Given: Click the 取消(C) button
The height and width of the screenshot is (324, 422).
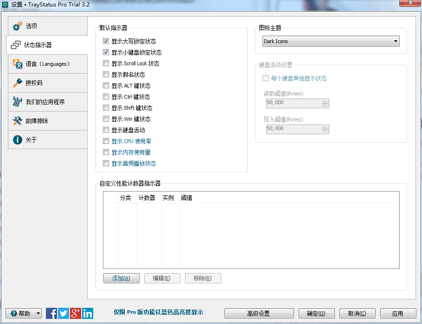Looking at the screenshot, I should [x=358, y=313].
